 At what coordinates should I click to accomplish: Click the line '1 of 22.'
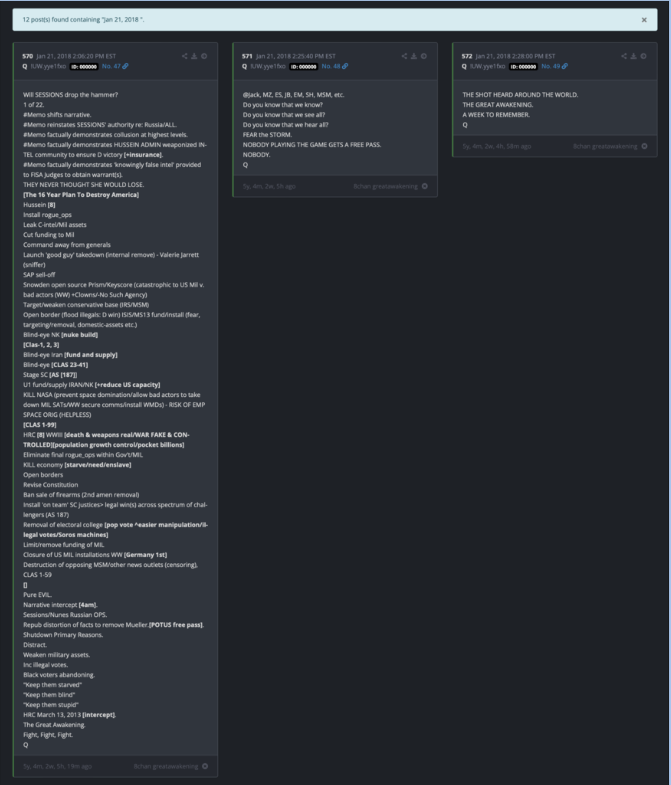[34, 105]
